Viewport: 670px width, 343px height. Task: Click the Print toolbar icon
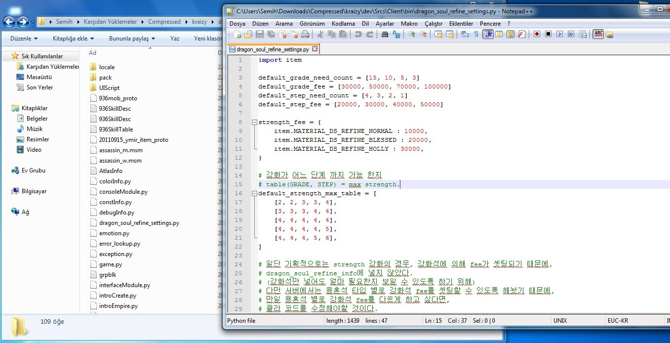click(x=305, y=34)
